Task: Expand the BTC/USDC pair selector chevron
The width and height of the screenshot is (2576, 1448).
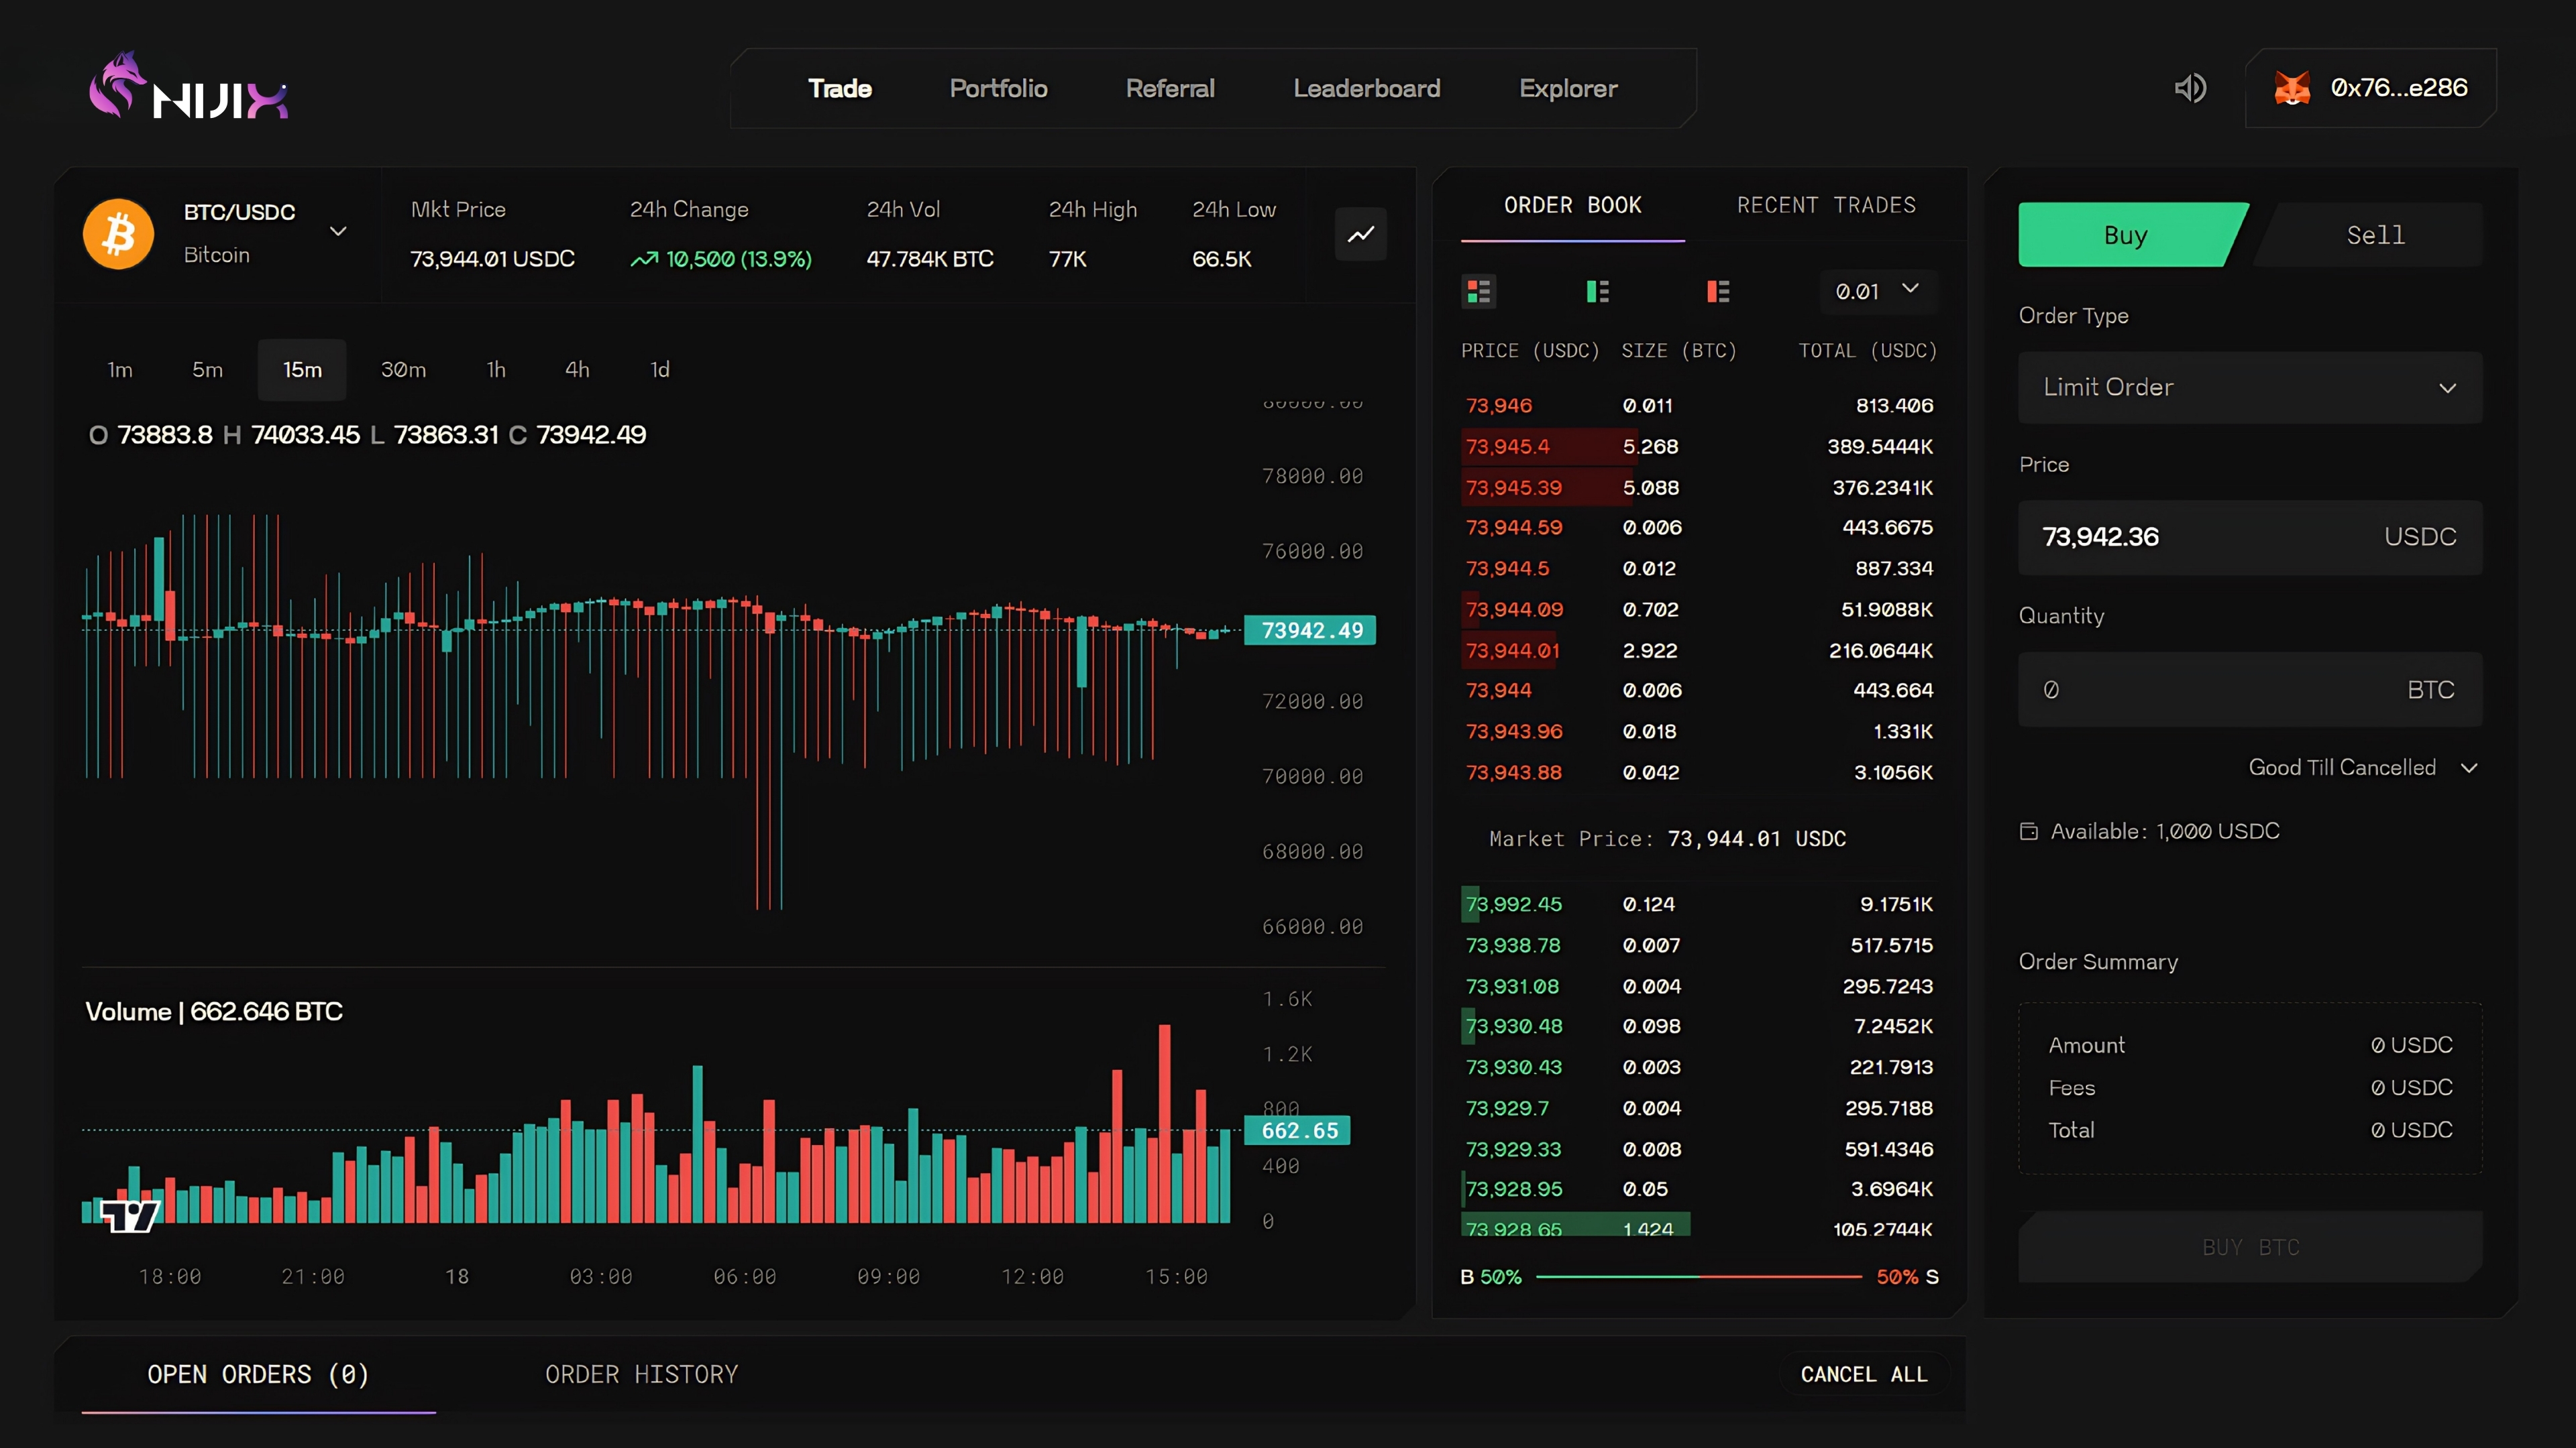Action: coord(339,232)
